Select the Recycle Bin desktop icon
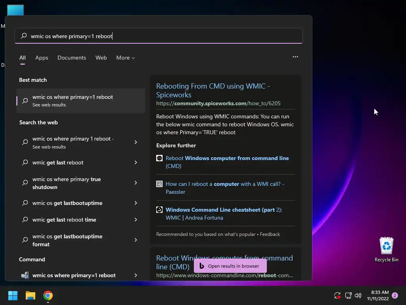The width and height of the screenshot is (406, 305). click(x=386, y=249)
